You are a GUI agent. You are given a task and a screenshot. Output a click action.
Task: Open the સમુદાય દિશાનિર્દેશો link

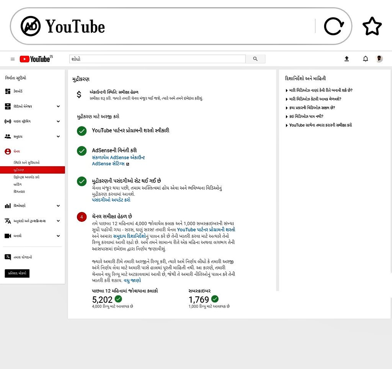coord(129,236)
